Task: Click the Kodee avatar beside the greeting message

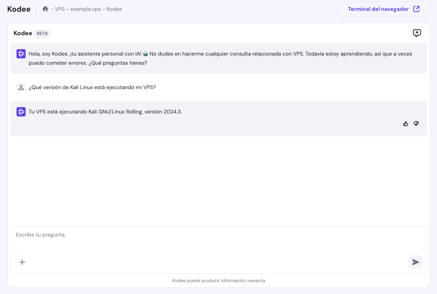Action: click(x=21, y=54)
